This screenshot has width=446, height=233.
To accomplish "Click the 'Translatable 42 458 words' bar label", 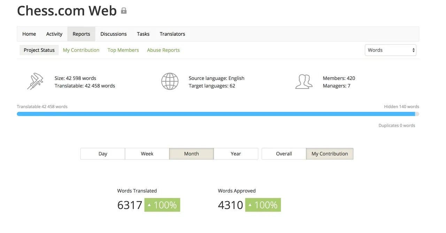I will click(x=42, y=107).
